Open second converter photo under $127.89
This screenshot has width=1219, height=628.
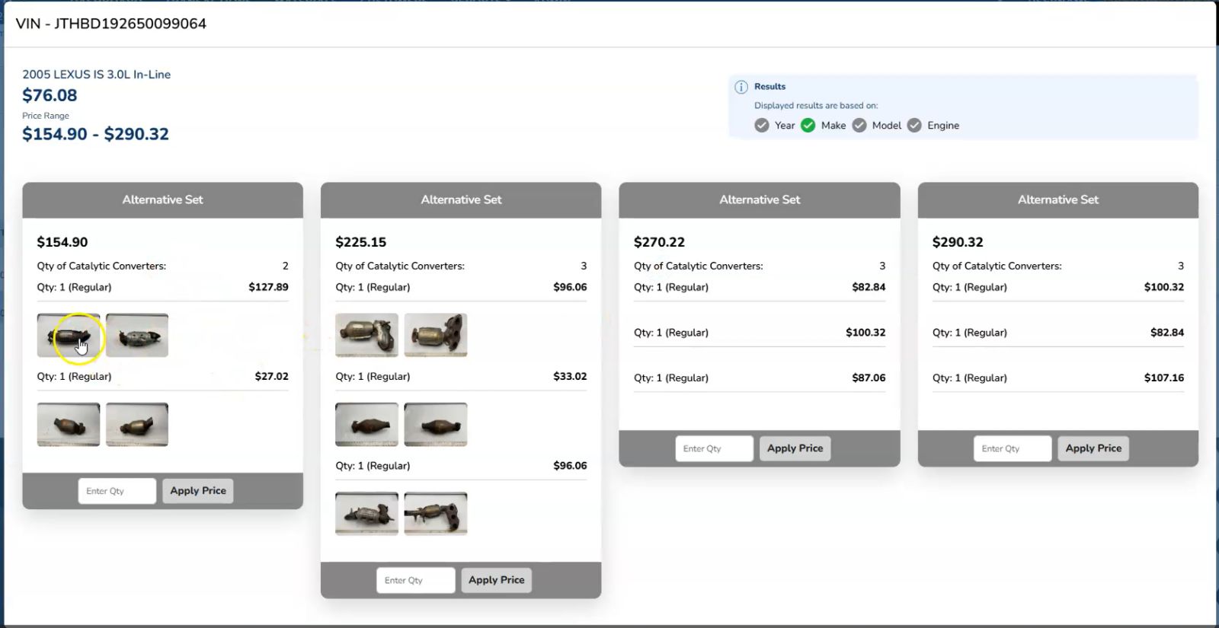(x=137, y=335)
